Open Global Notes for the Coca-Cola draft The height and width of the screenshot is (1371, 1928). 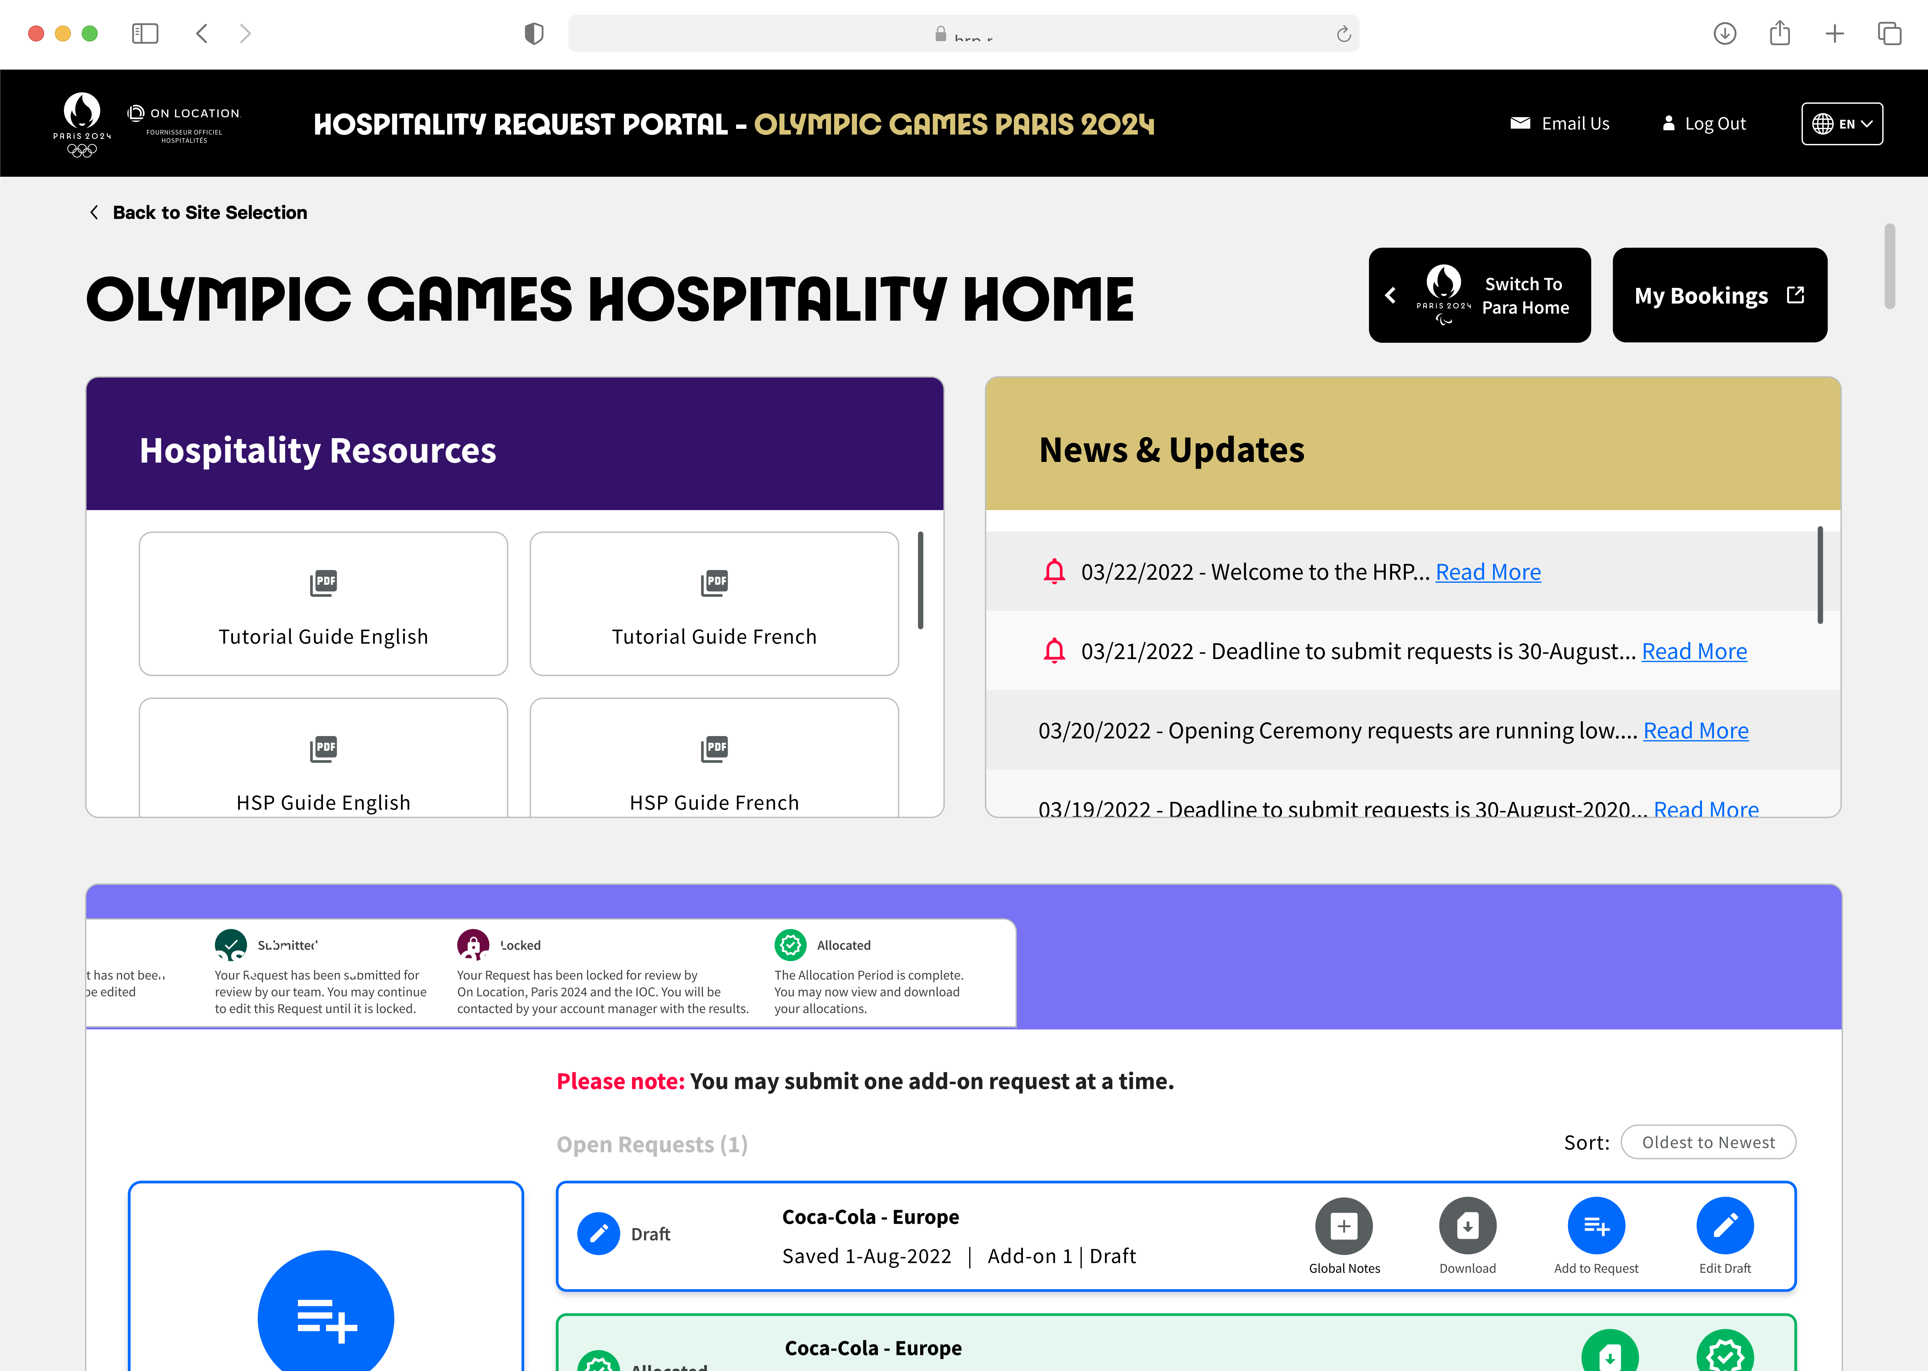pyautogui.click(x=1344, y=1225)
